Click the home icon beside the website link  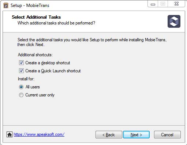(x=10, y=134)
